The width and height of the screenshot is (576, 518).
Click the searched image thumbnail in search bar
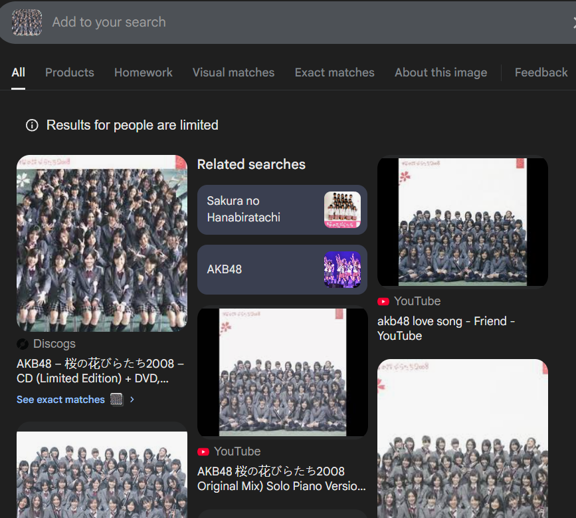tap(27, 23)
